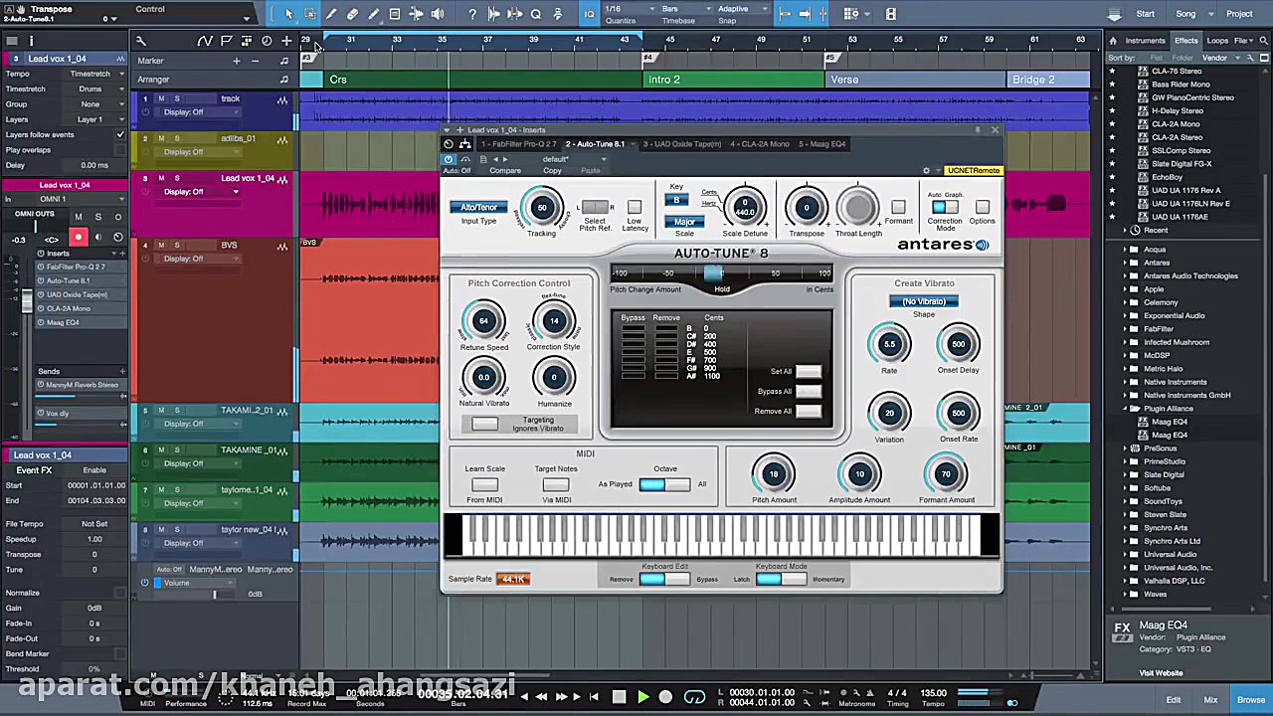Select the Eraser tool
Image resolution: width=1273 pixels, height=716 pixels.
pos(352,14)
